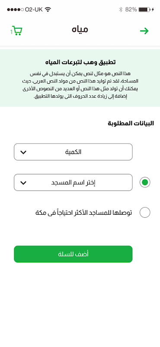The height and width of the screenshot is (347, 160).
Task: Tap the البيانات المطلوبة section heading
Action: [x=131, y=123]
